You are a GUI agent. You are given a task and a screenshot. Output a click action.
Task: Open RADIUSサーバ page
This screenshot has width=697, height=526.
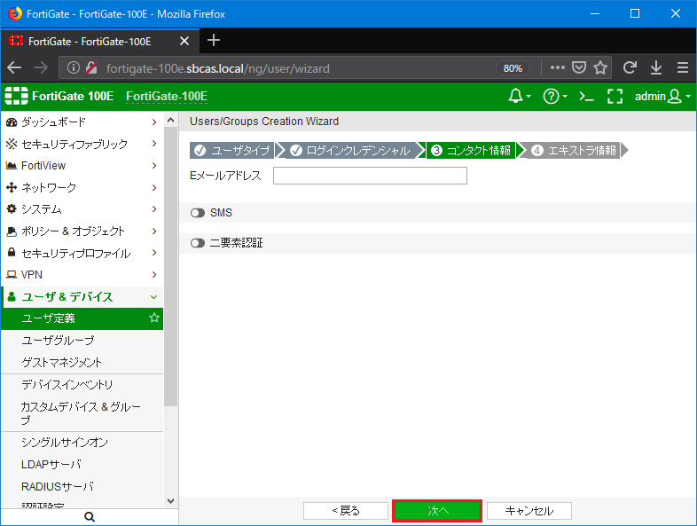pyautogui.click(x=82, y=486)
